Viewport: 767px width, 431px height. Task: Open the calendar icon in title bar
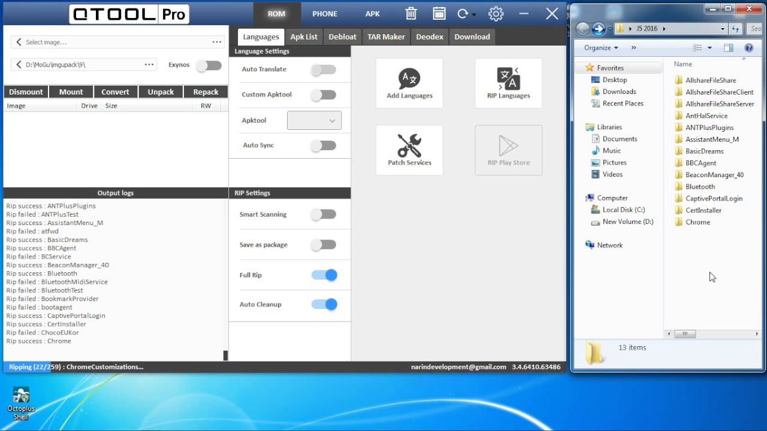click(439, 14)
